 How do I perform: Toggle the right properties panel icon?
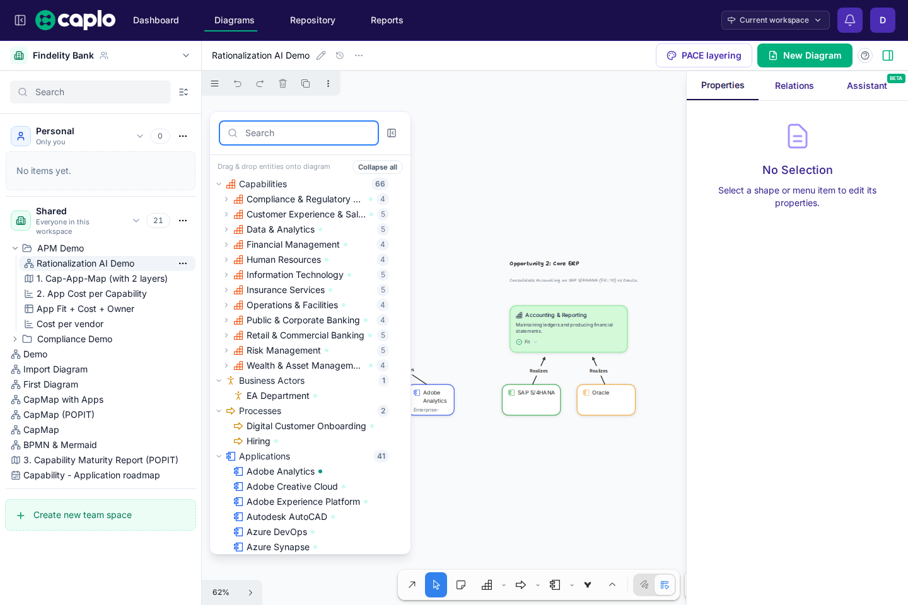point(888,55)
